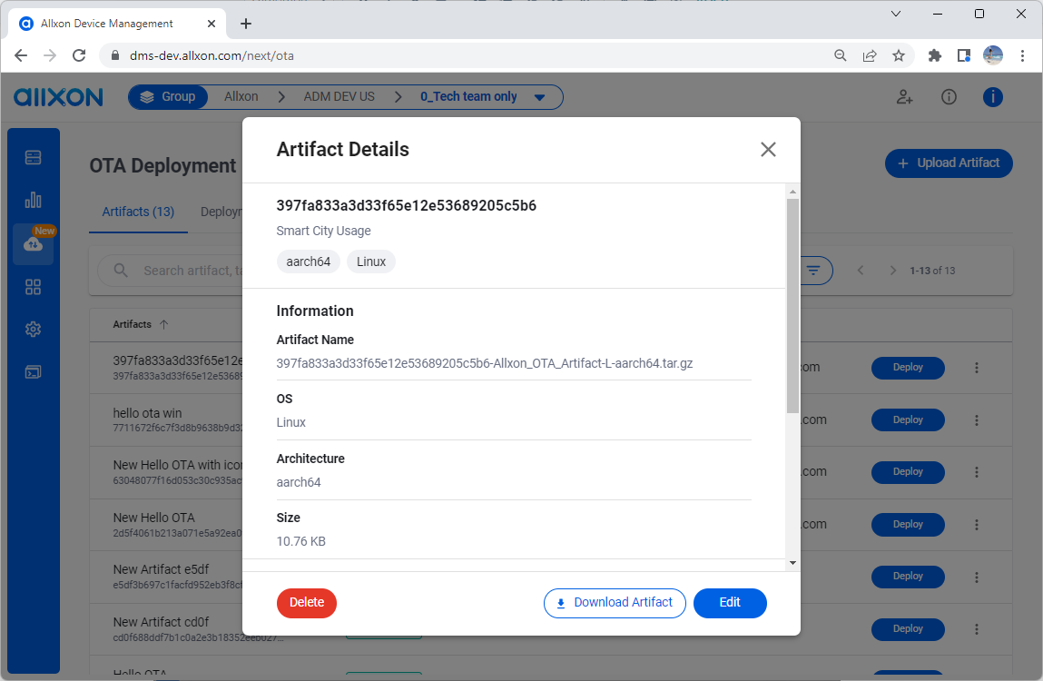
Task: Click the apps grid icon in sidebar
Action: click(33, 286)
